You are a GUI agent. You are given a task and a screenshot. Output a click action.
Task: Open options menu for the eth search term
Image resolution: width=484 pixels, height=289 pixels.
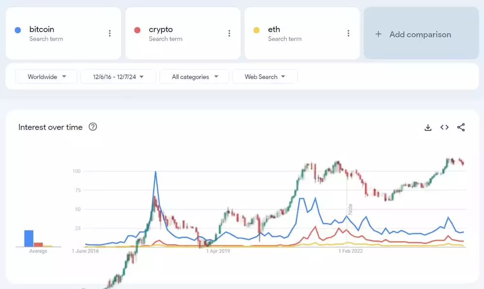pyautogui.click(x=348, y=33)
